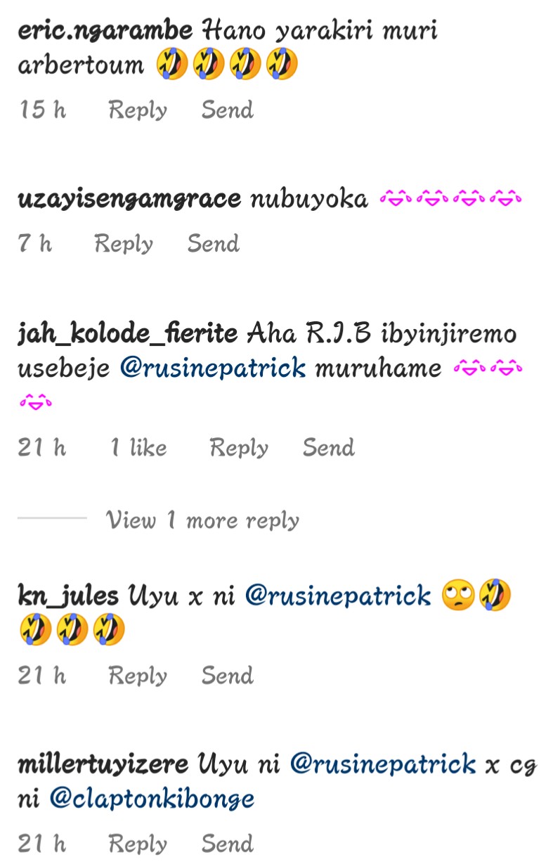The height and width of the screenshot is (862, 560).
Task: Expand View 1 more reply
Action: pyautogui.click(x=203, y=520)
